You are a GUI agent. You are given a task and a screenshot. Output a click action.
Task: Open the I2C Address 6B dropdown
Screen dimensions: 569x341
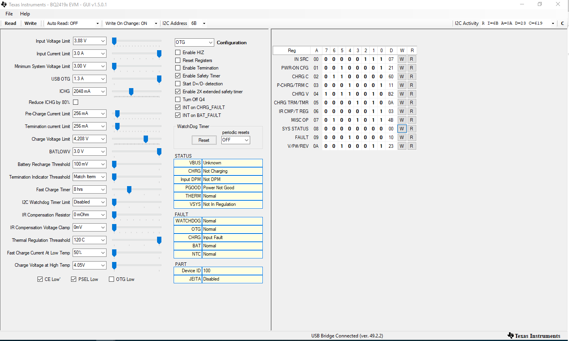pyautogui.click(x=198, y=23)
